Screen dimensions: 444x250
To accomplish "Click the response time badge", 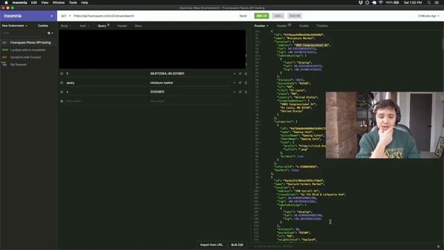I will coord(278,16).
